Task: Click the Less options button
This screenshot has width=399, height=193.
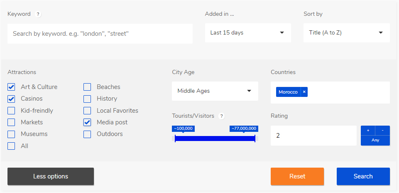Action: (x=51, y=176)
